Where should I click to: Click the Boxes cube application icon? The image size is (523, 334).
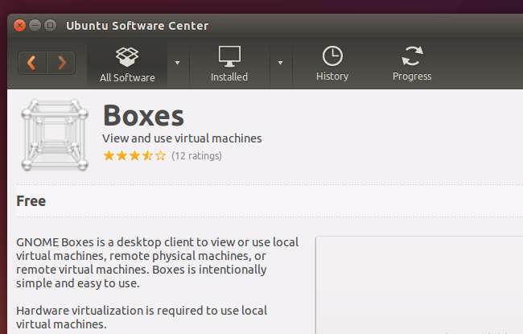coord(54,134)
